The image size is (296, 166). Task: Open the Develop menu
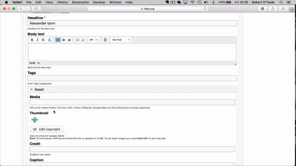pyautogui.click(x=99, y=2)
